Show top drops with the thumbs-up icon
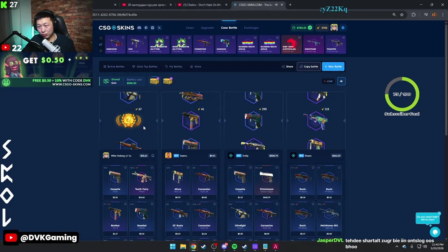The image size is (448, 252). tap(101, 44)
